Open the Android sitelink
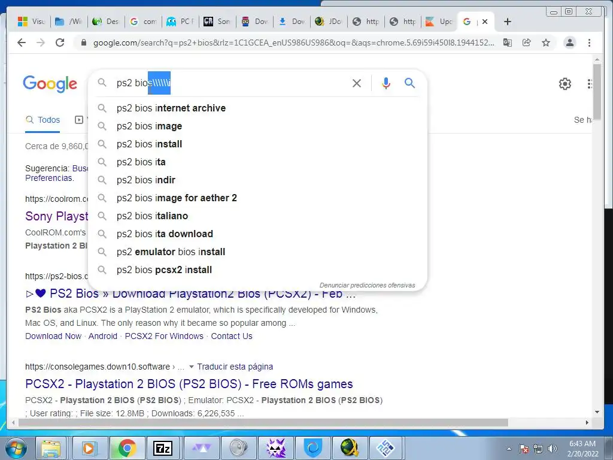This screenshot has height=460, width=613. point(103,336)
